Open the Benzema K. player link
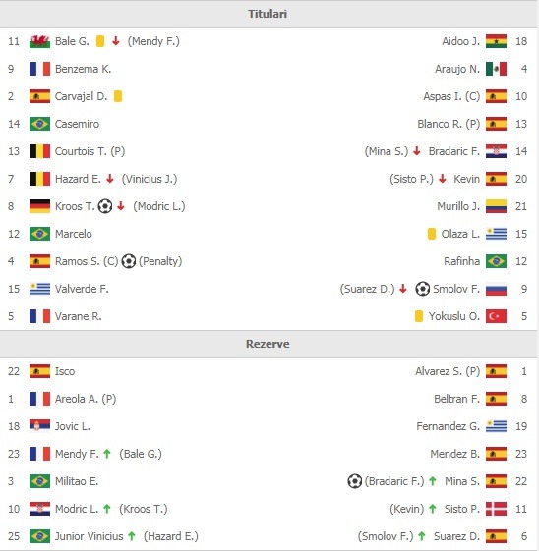539x551 pixels. 83,69
